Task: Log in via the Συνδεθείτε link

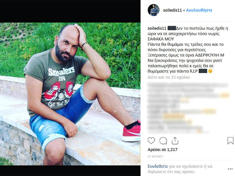Action: (158, 166)
